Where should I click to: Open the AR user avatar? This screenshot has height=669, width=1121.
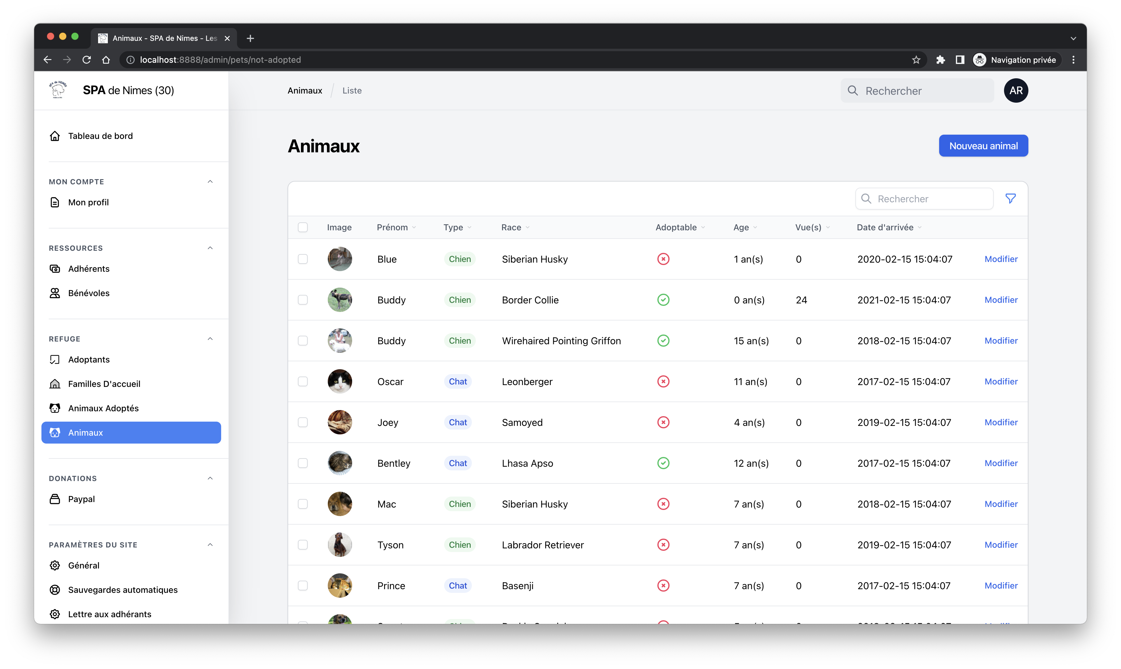(1016, 90)
